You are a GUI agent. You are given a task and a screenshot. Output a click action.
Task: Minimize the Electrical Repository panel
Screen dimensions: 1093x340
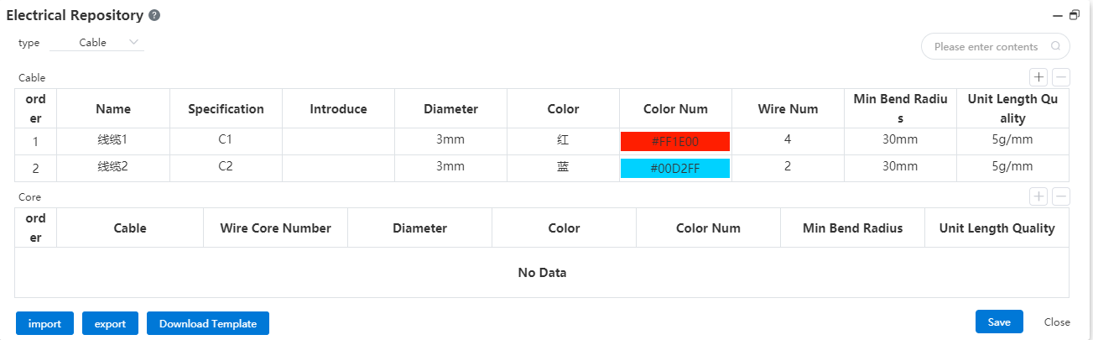coord(1059,16)
